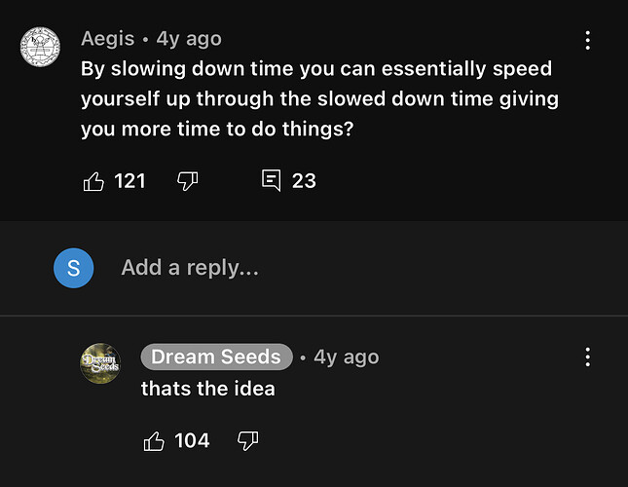
Task: Expand the 23 replies count
Action: click(x=304, y=180)
